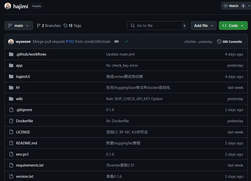Click the file icon beside Dockerfile
Viewport: 251px width, 181px height.
(11, 121)
